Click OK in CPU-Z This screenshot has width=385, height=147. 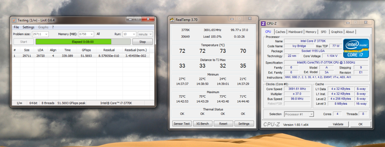click(360, 124)
